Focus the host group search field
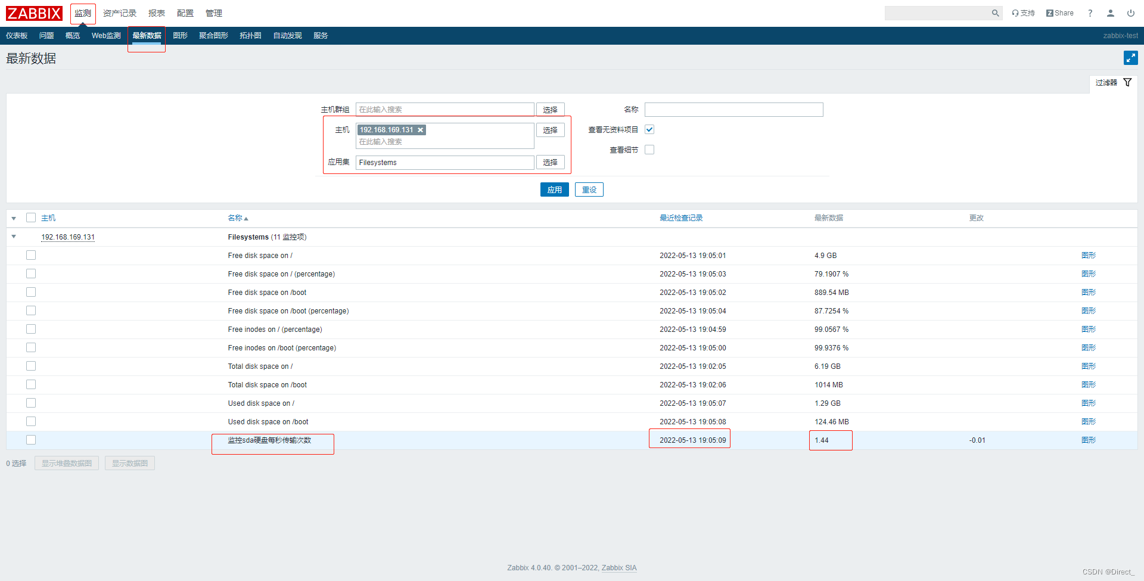Image resolution: width=1144 pixels, height=581 pixels. 445,110
